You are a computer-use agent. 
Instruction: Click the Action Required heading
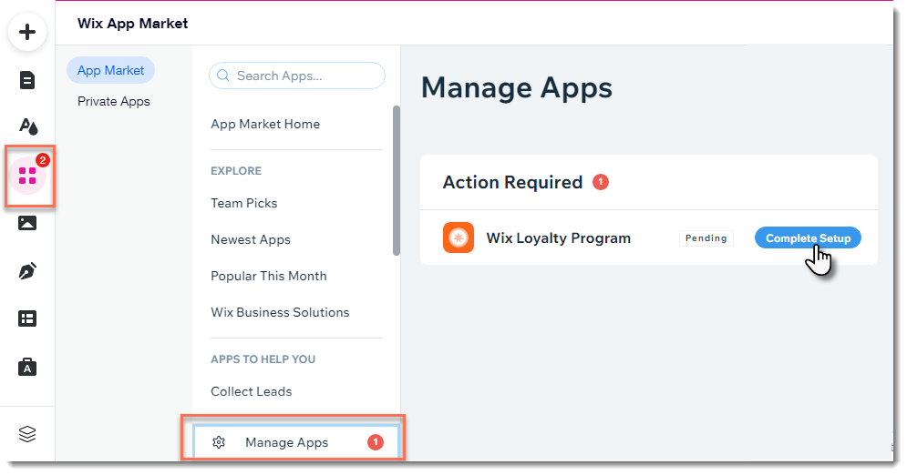[x=512, y=182]
